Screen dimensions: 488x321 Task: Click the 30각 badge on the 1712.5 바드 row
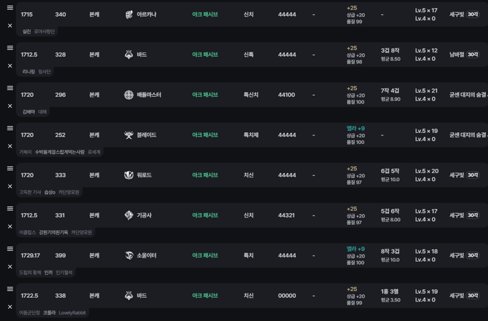pyautogui.click(x=473, y=54)
